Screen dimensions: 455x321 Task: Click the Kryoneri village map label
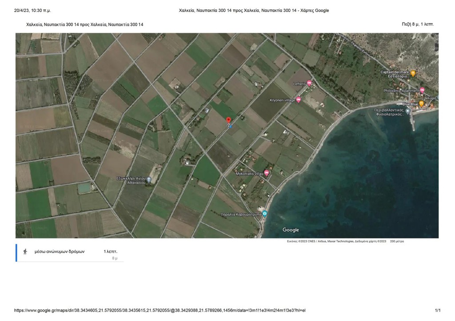tap(282, 100)
